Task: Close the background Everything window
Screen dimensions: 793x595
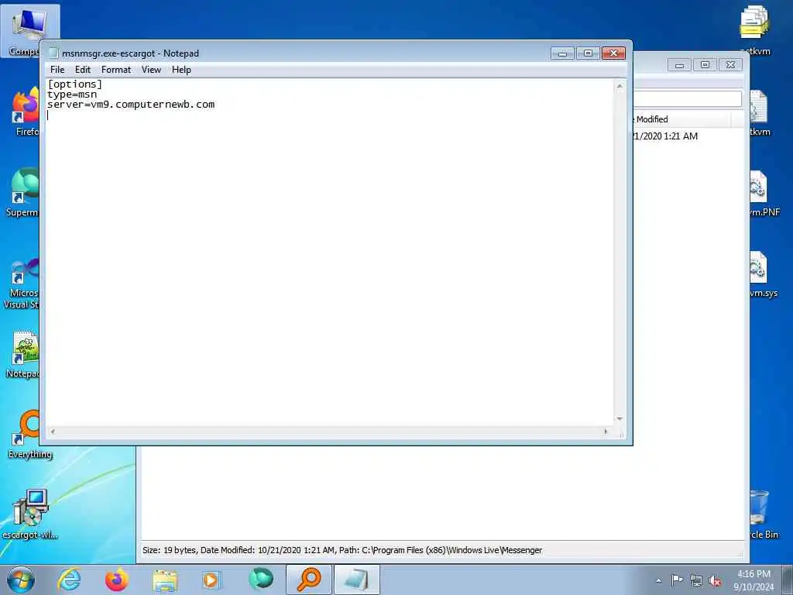Action: pyautogui.click(x=730, y=65)
